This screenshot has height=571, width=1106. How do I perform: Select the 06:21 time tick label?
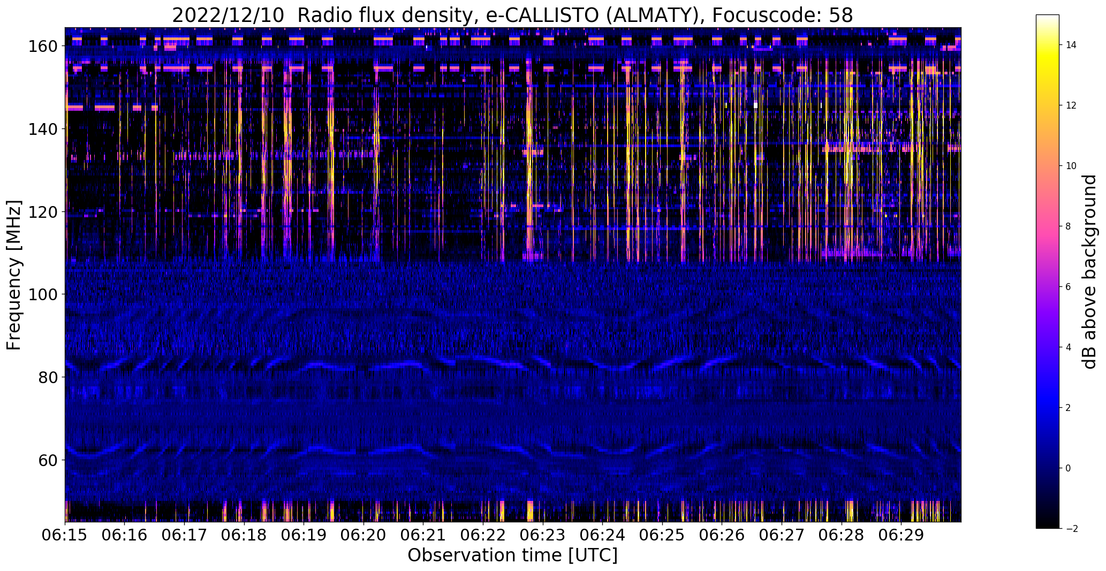click(x=423, y=535)
